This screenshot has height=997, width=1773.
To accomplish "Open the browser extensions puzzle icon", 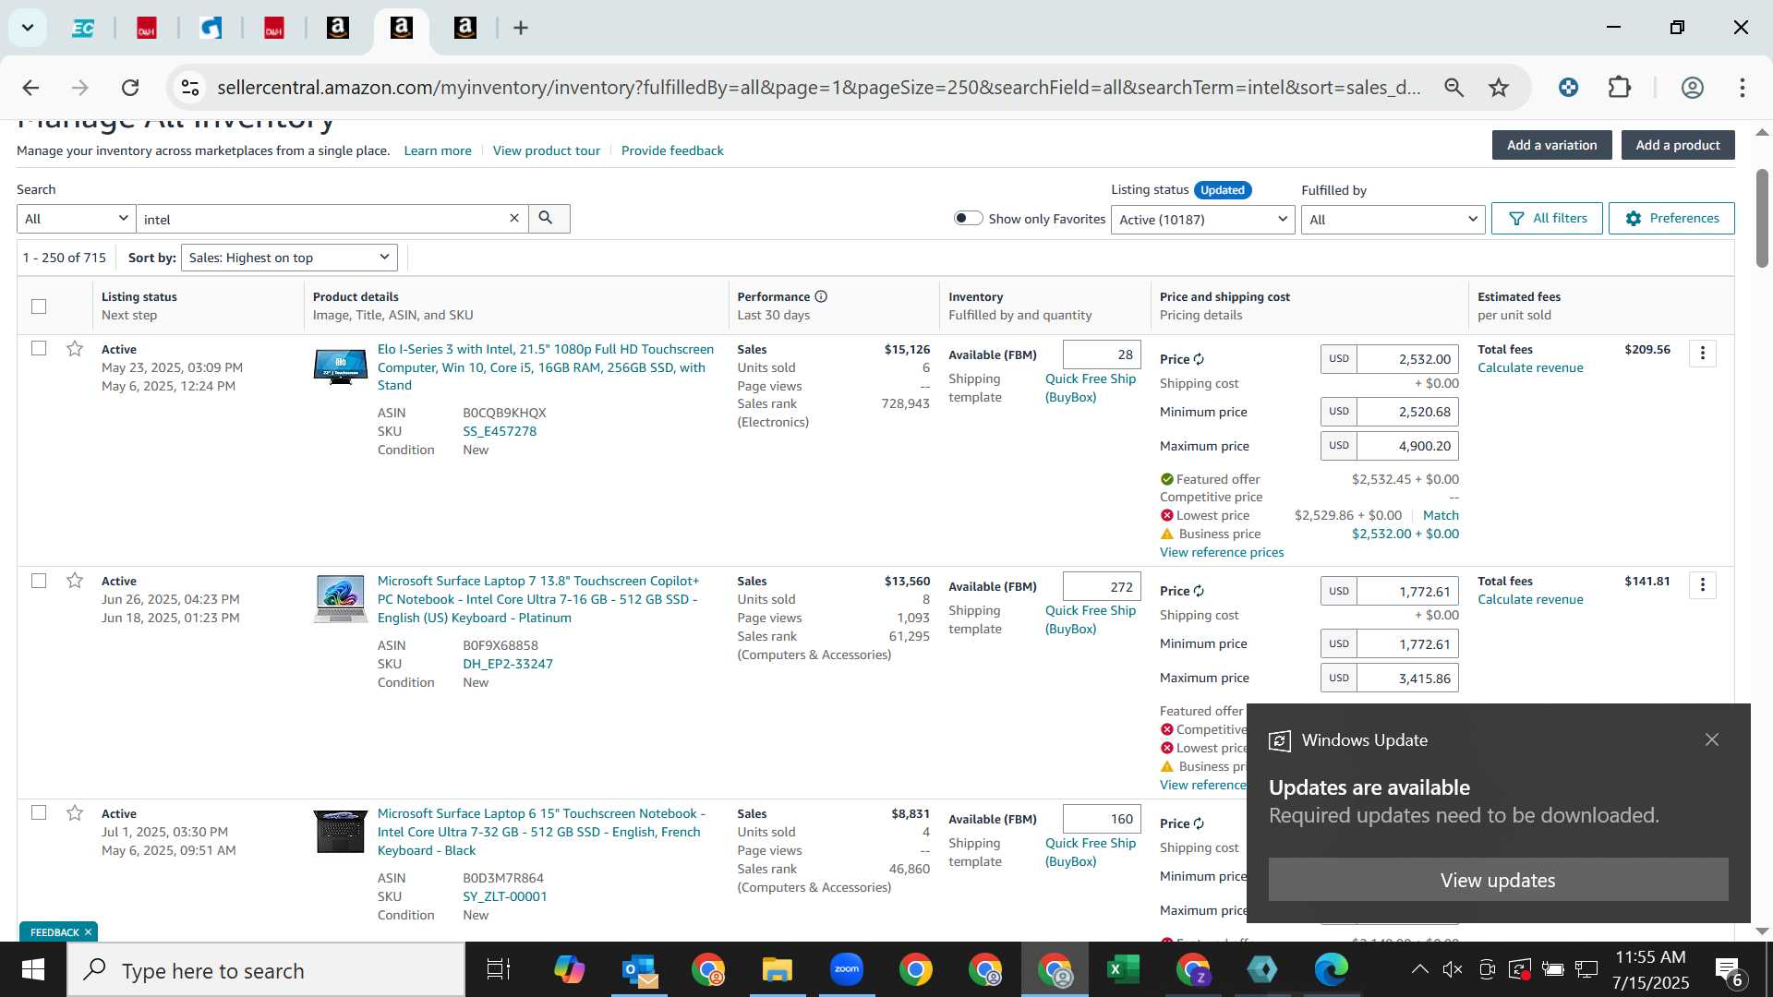I will [1620, 88].
